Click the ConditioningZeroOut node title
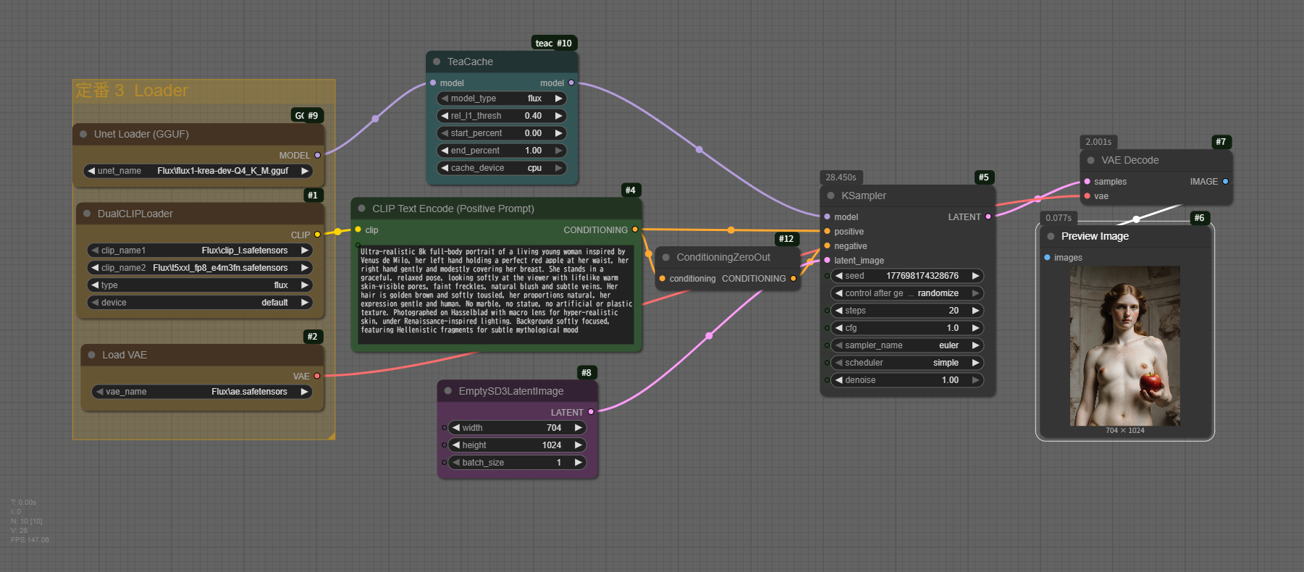Viewport: 1304px width, 572px height. [723, 257]
